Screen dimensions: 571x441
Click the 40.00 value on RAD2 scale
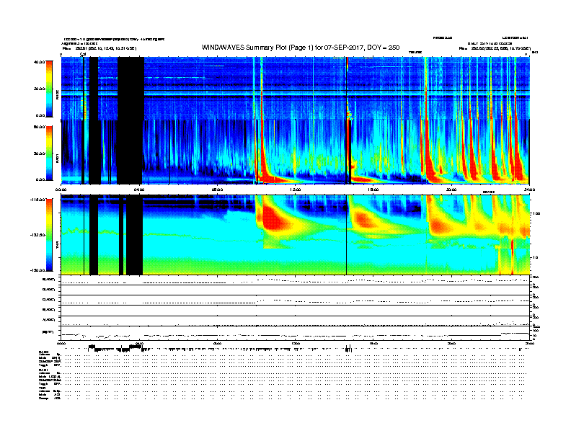coord(39,62)
